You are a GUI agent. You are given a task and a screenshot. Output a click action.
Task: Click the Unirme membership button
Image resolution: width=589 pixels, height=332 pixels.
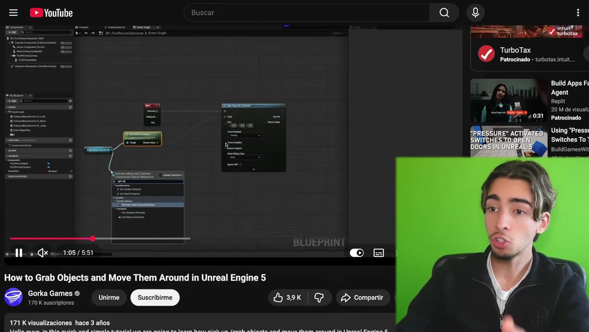(109, 298)
